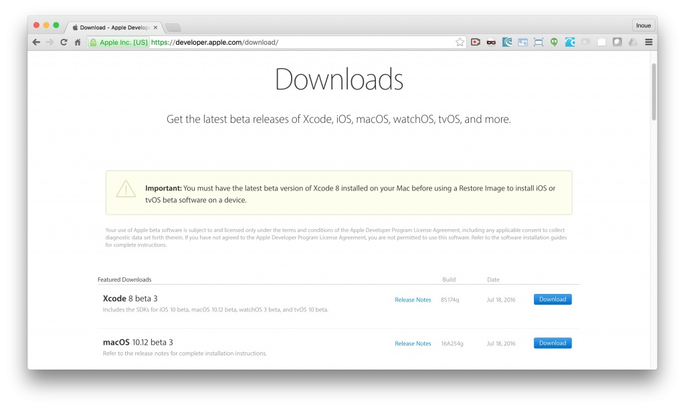Bookmark this page with the star icon

click(x=460, y=42)
